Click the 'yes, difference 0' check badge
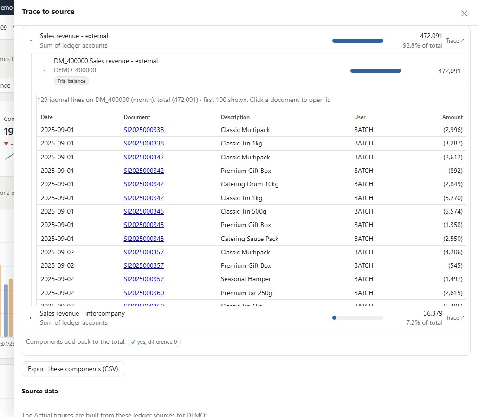 [x=154, y=342]
